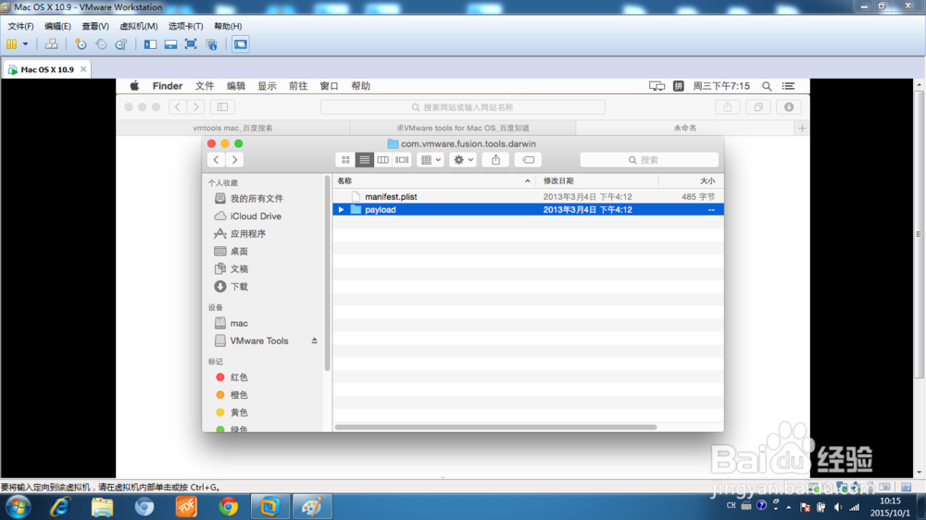Expand the payload folder disclosure triangle

coord(341,209)
